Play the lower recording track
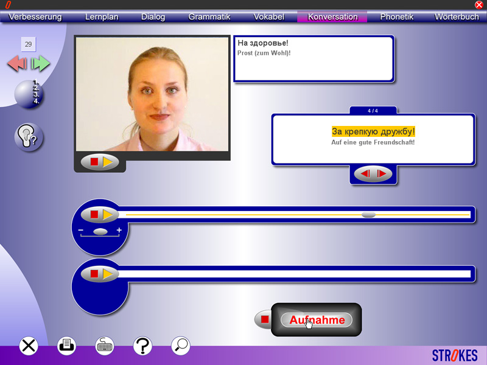The width and height of the screenshot is (487, 365). [108, 274]
